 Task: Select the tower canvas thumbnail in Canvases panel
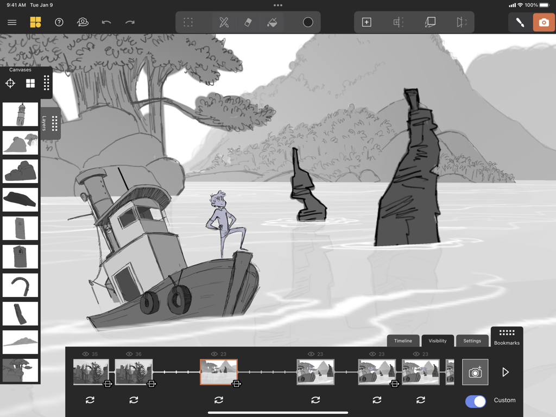tap(20, 114)
